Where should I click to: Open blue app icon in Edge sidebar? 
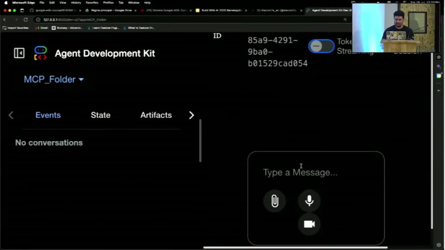tap(439, 75)
